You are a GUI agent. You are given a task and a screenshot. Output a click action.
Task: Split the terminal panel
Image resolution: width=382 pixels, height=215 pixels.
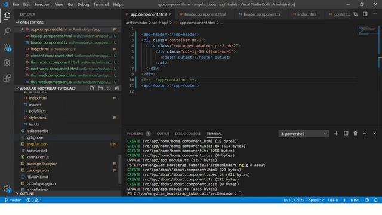click(x=346, y=133)
